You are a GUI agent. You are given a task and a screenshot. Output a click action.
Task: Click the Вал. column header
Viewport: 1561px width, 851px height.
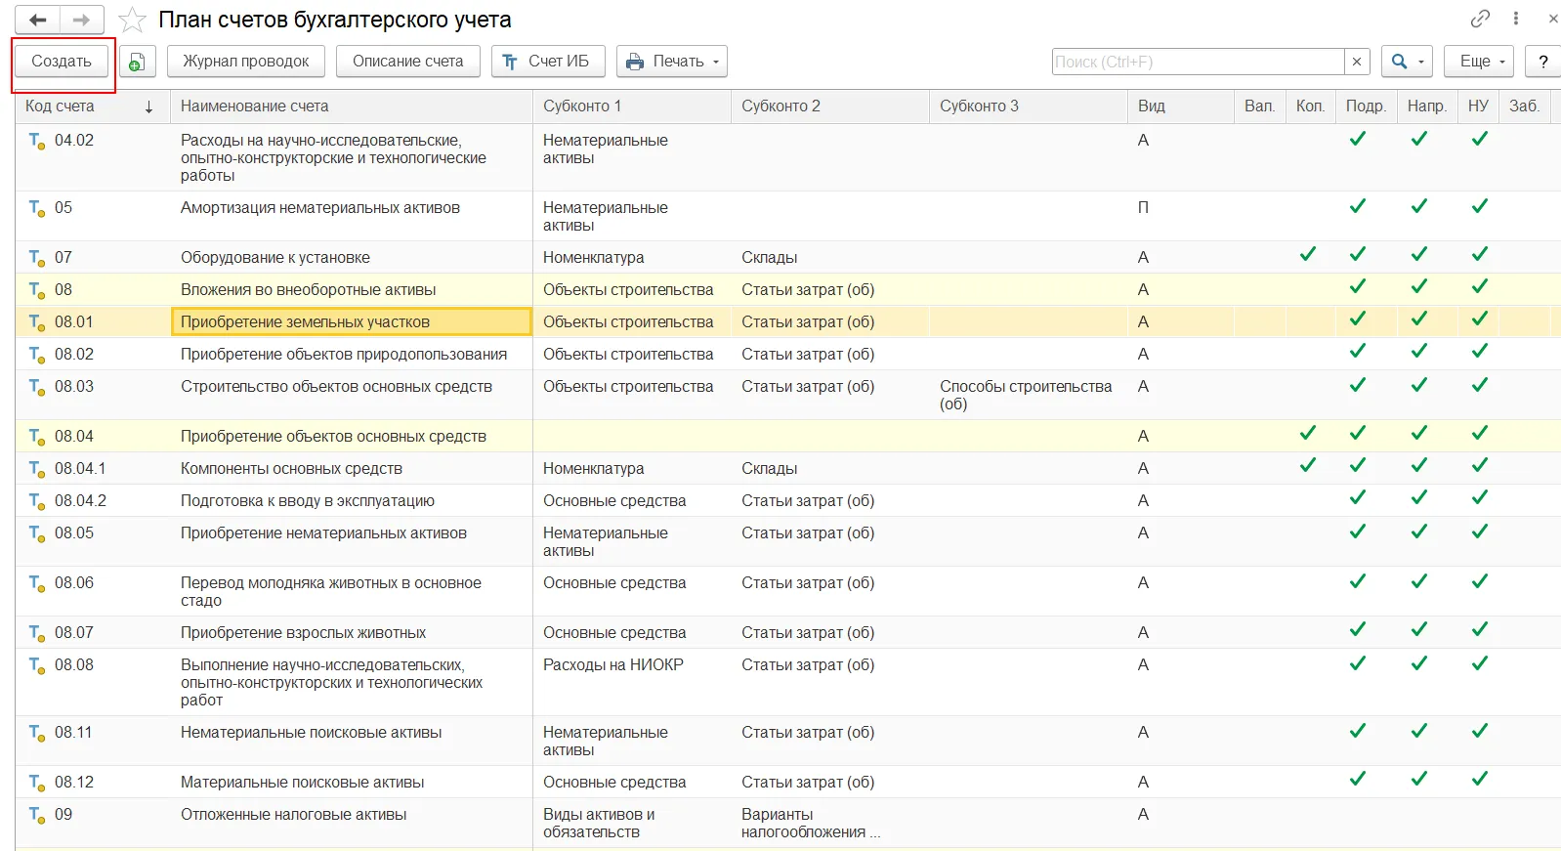(x=1260, y=106)
